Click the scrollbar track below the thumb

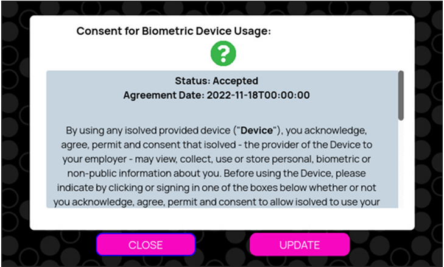(401, 165)
